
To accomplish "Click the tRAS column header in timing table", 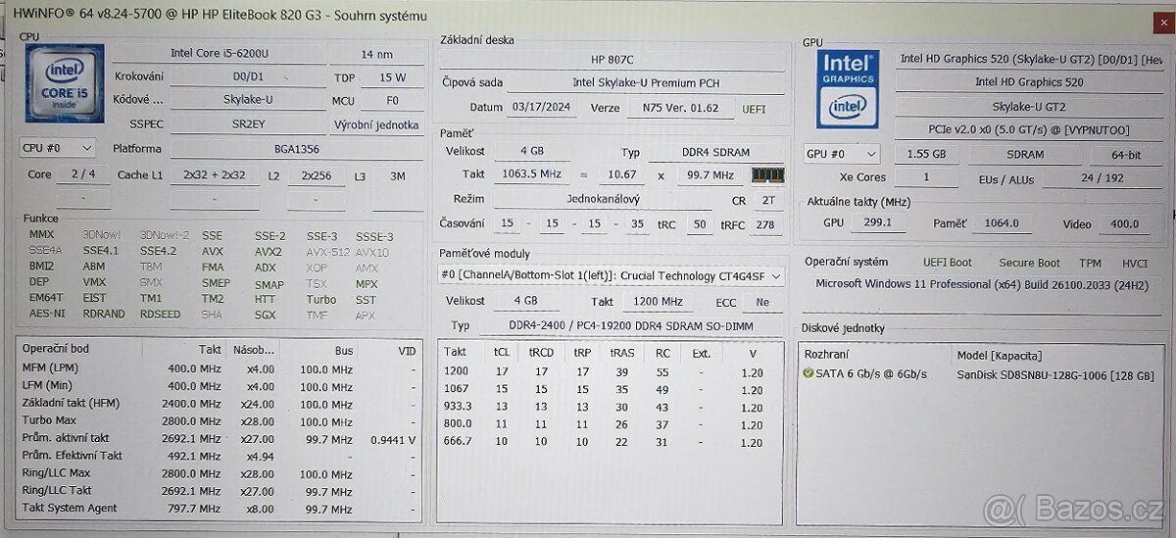I will coord(620,352).
